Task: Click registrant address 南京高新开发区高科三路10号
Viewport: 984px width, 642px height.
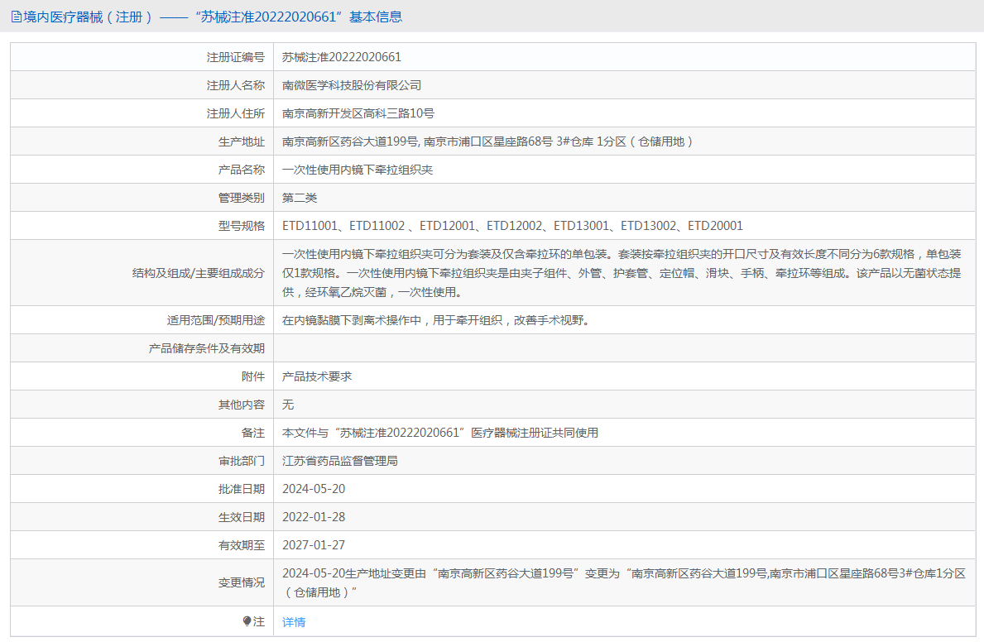Action: tap(358, 113)
